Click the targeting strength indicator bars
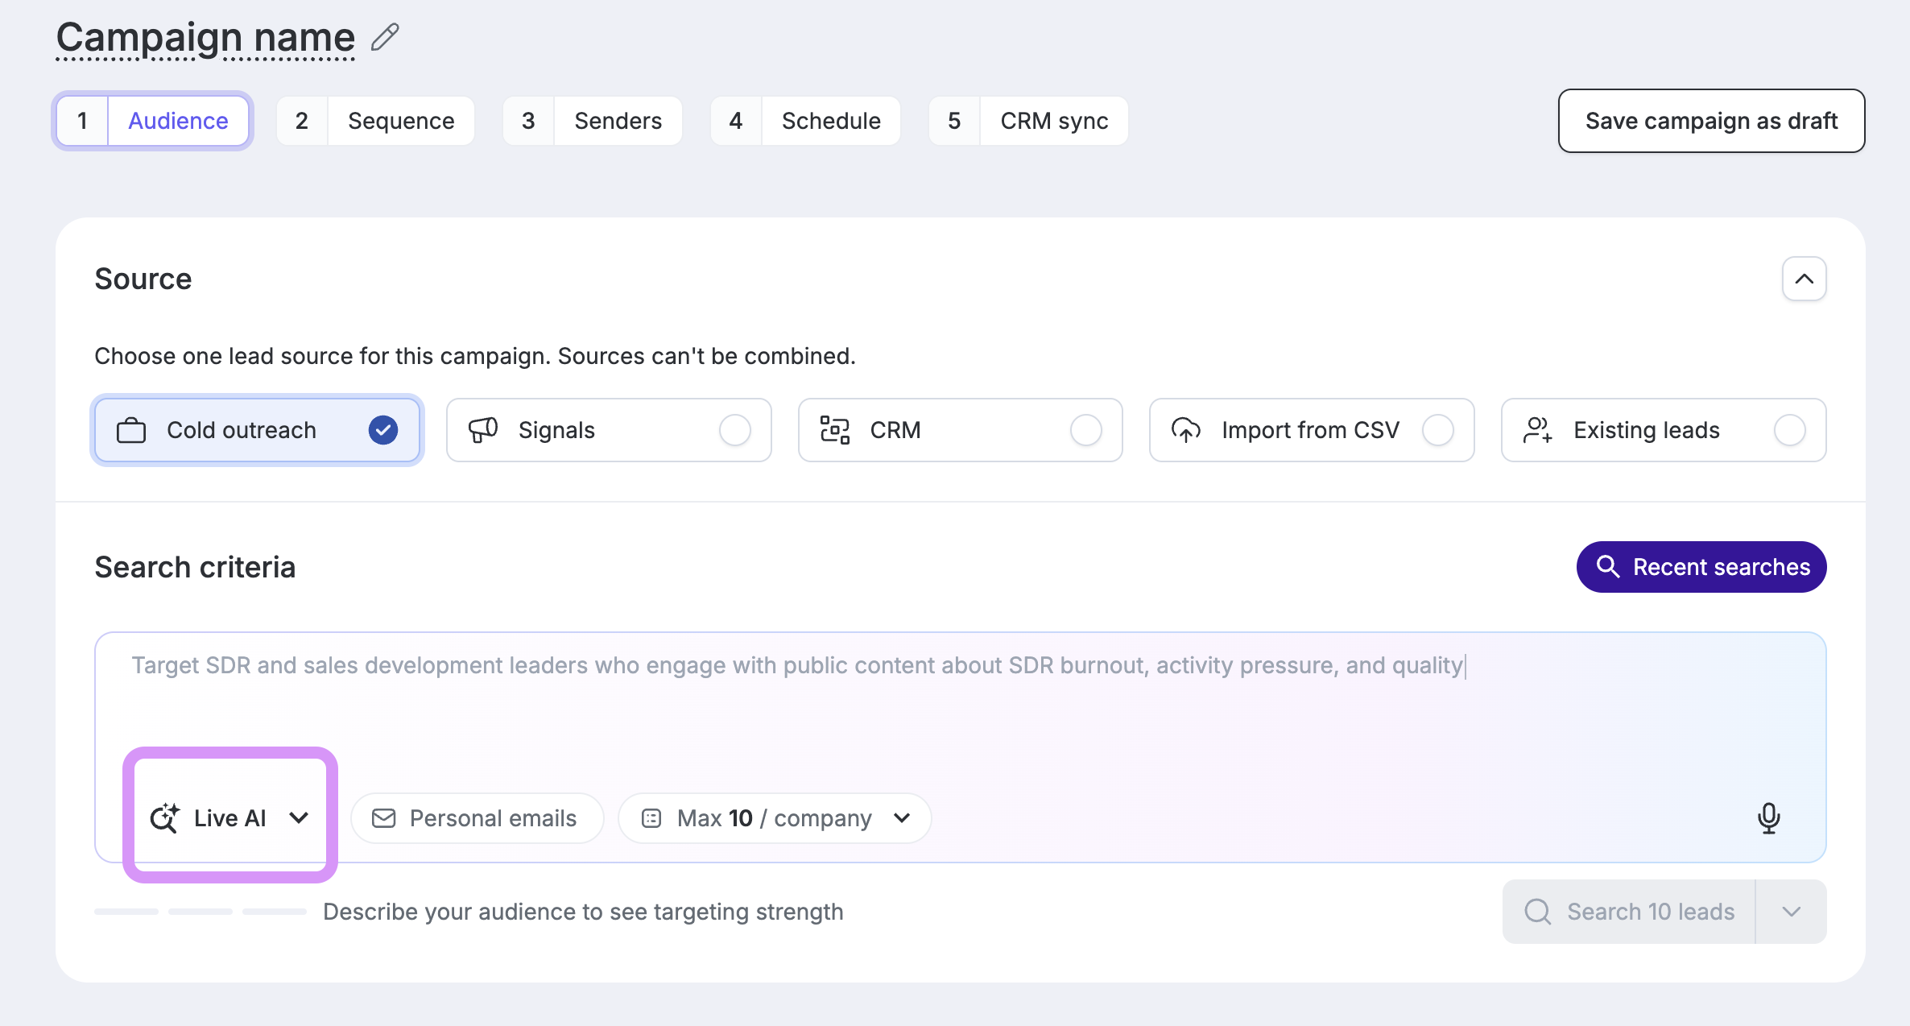The height and width of the screenshot is (1026, 1910). (201, 912)
